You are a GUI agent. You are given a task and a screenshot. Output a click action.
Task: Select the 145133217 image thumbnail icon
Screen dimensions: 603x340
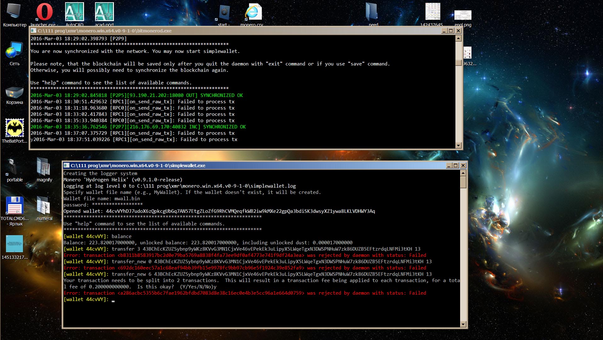[14, 247]
